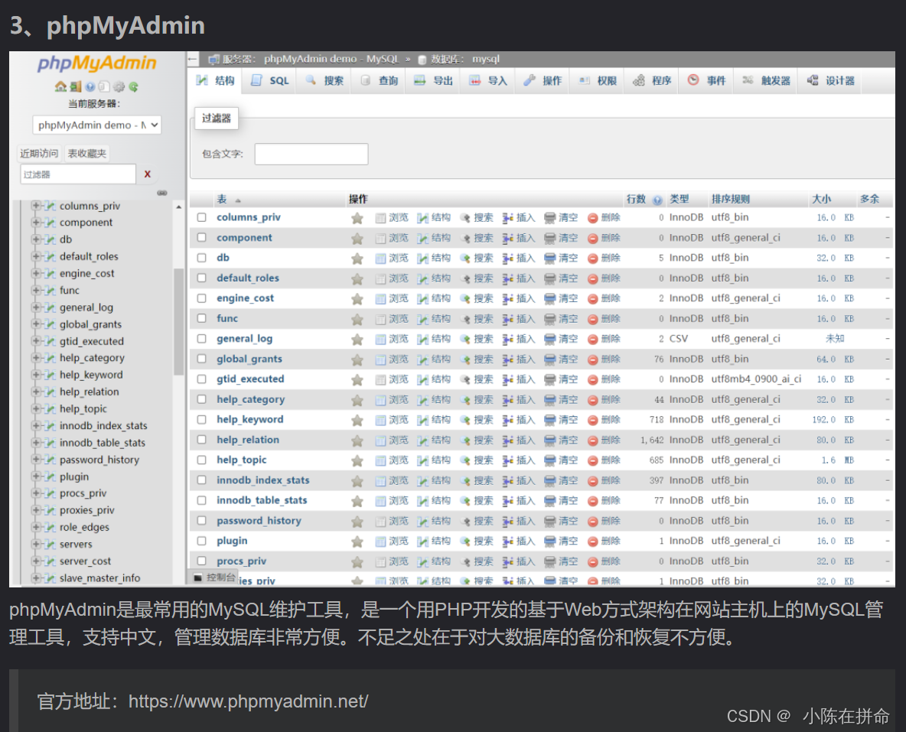Open the 导出 export tab
The image size is (906, 732).
click(x=433, y=81)
